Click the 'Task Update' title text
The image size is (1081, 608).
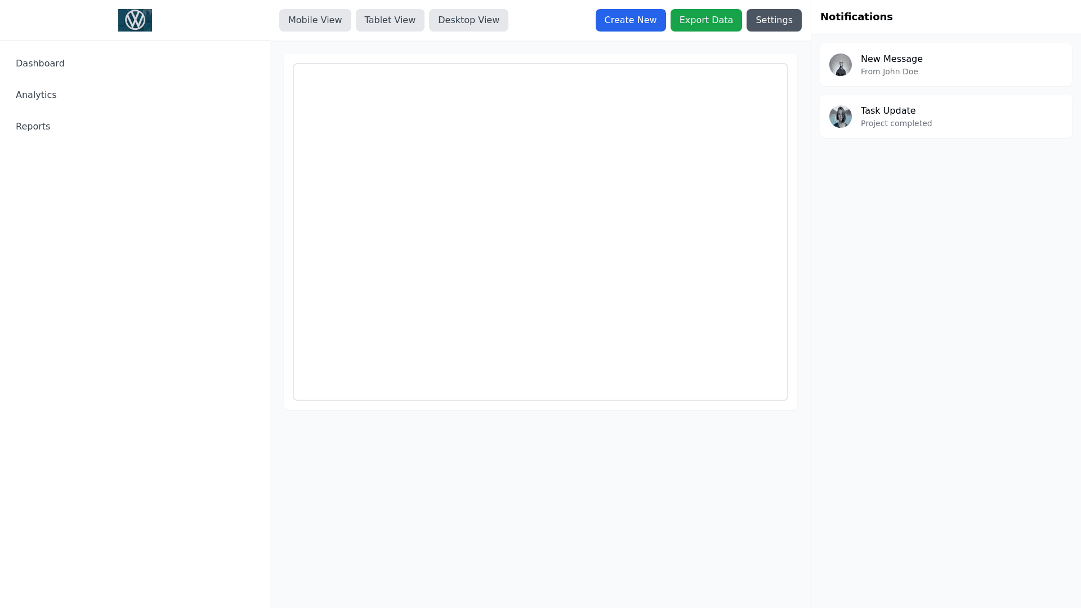pyautogui.click(x=888, y=111)
